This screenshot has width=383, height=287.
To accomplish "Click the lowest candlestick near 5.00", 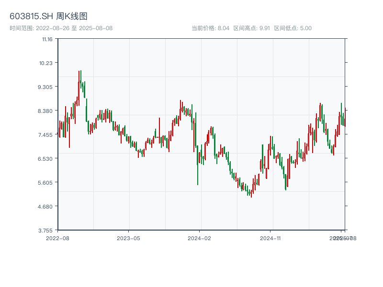I will pyautogui.click(x=251, y=193).
